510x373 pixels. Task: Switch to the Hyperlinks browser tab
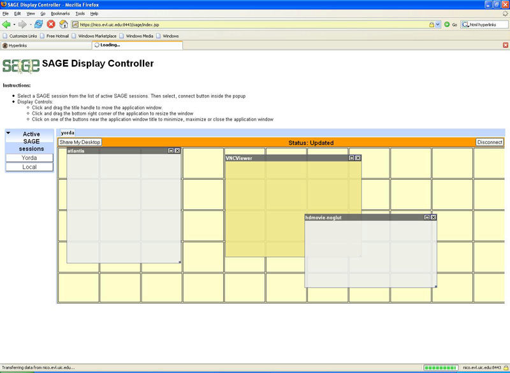point(46,45)
